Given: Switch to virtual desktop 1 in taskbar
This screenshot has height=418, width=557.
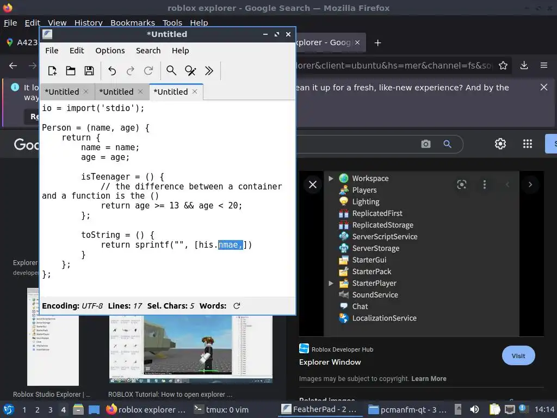Looking at the screenshot, I should coord(24,409).
